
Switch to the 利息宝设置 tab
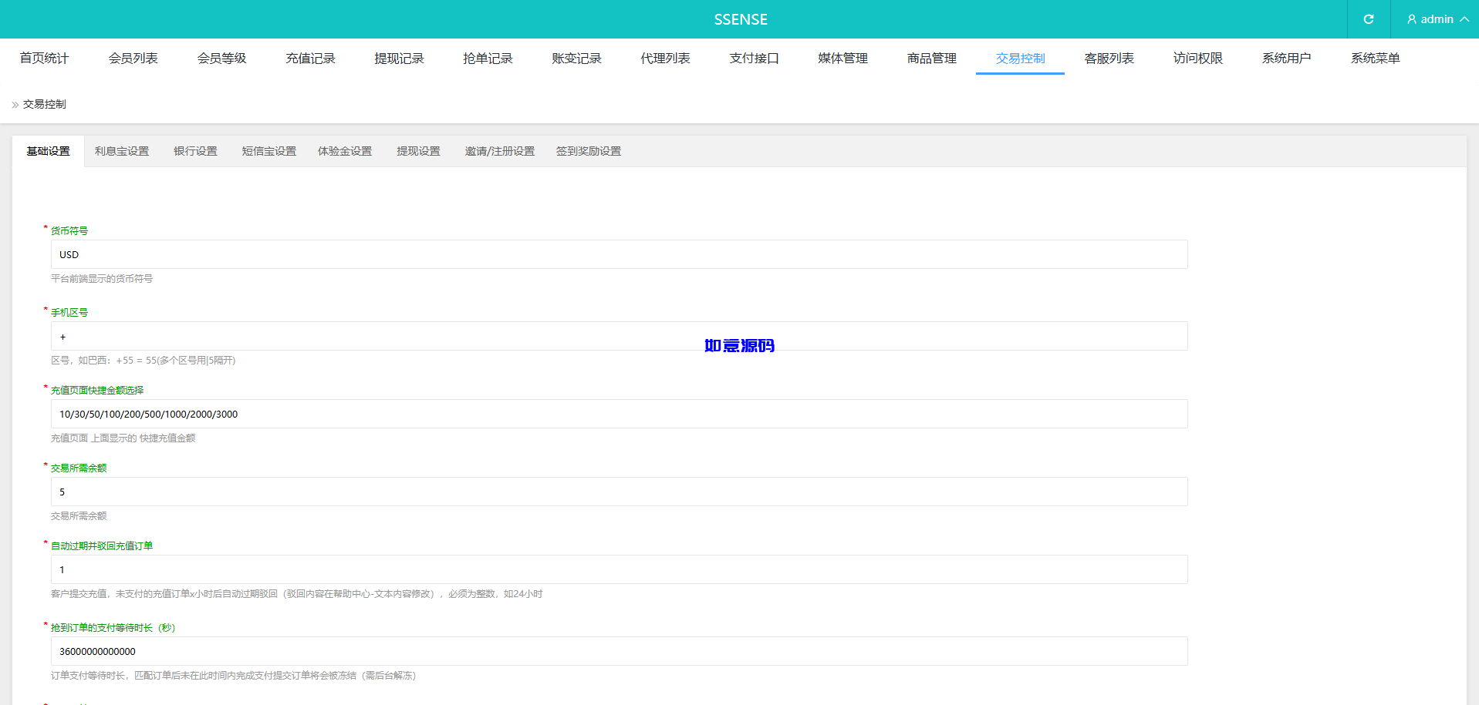tap(122, 151)
